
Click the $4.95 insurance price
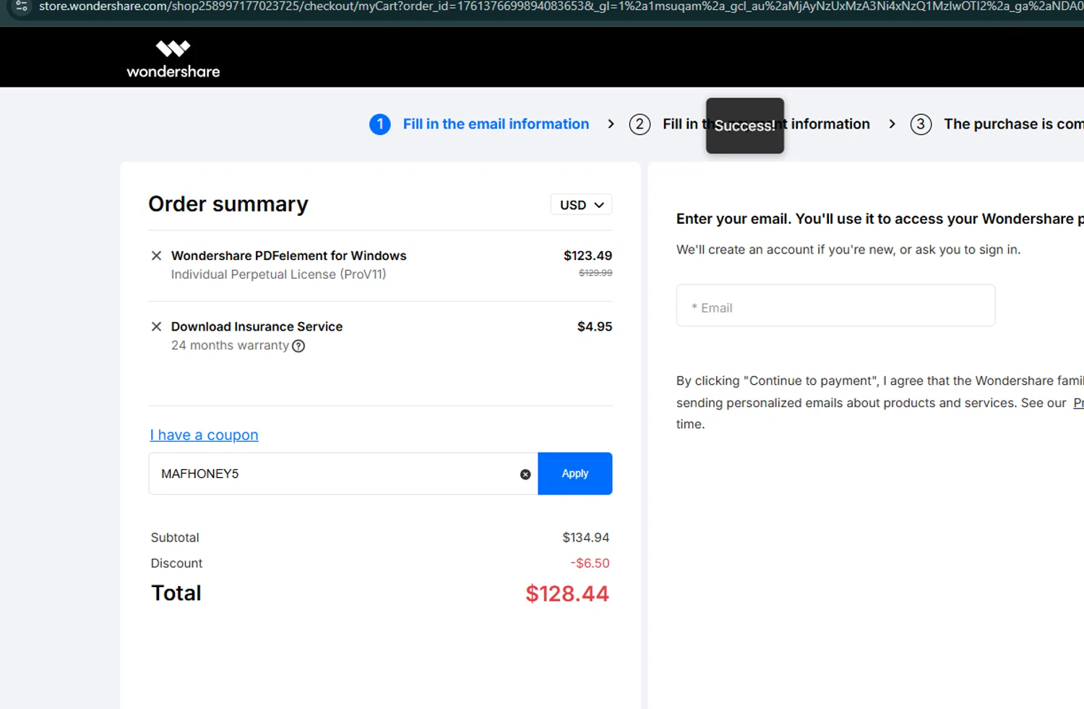[x=595, y=326]
